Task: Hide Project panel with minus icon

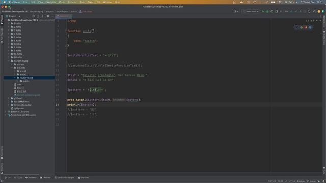Action: (52, 16)
